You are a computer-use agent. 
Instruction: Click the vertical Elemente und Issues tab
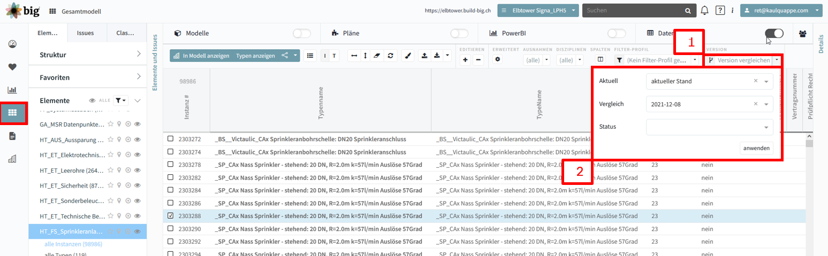pos(155,63)
